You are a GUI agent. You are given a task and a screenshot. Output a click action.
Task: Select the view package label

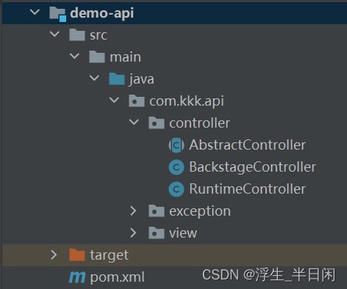tap(183, 233)
